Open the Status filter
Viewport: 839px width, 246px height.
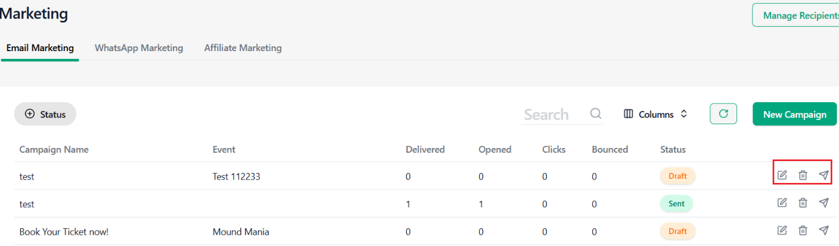tap(45, 114)
